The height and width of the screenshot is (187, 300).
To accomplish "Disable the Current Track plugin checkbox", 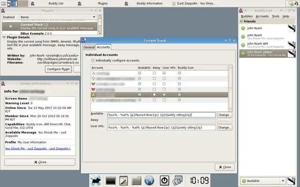I will [11, 26].
